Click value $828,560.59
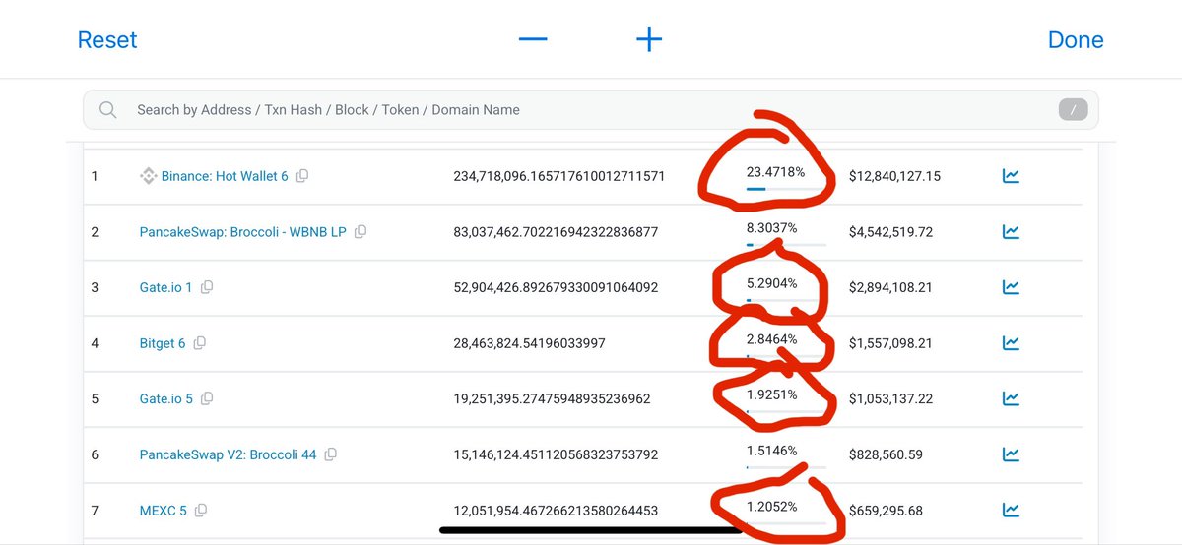This screenshot has width=1182, height=545. 886,454
